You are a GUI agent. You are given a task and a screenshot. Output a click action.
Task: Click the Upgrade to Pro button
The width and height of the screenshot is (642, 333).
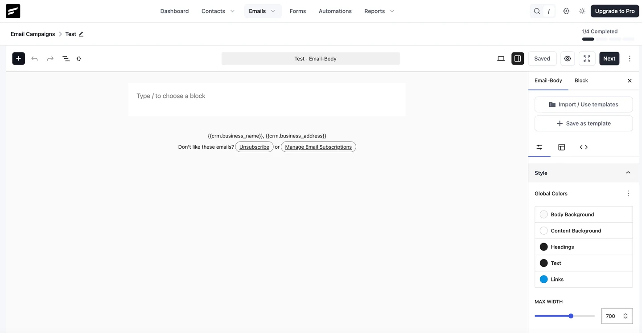[615, 11]
